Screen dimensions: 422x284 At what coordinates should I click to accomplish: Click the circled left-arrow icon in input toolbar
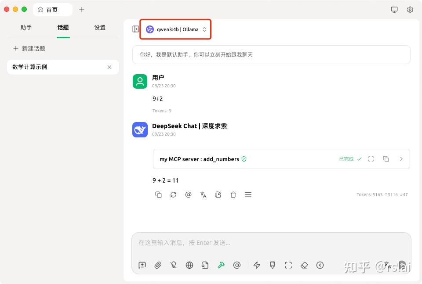tap(320, 265)
